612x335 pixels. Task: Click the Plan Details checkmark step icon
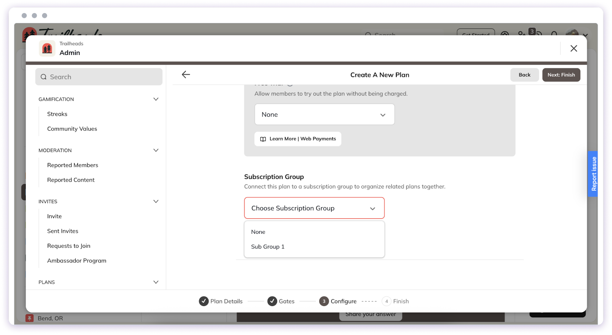pyautogui.click(x=204, y=301)
